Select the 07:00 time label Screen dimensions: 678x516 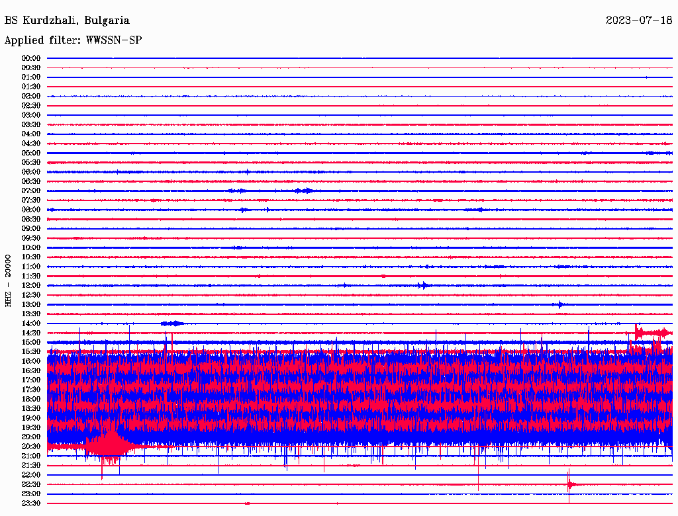31,191
